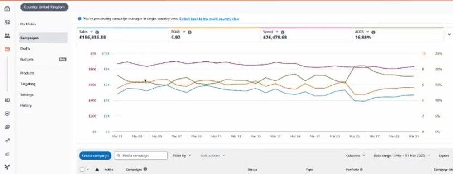Image resolution: width=453 pixels, height=174 pixels.
Task: Click the Mar 17 label on chart axis
Action: coord(275,136)
